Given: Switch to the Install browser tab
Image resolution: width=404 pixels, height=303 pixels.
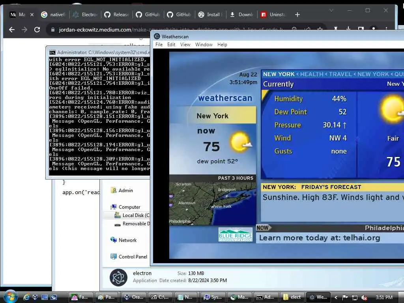Looking at the screenshot, I should pos(210,15).
